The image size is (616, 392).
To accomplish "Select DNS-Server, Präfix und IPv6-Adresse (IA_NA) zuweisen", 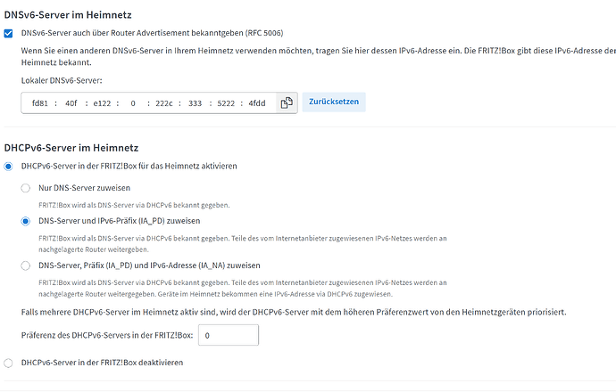I will (26, 265).
